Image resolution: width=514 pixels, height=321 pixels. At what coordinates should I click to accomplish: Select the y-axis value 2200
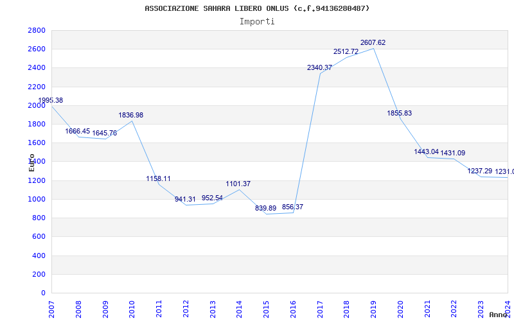[37, 87]
